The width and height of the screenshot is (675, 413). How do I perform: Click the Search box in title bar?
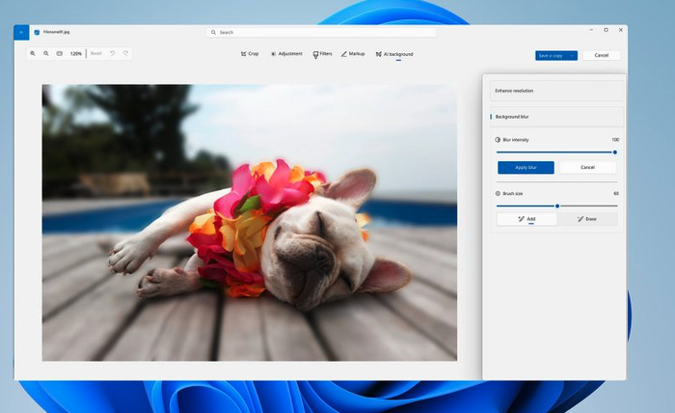[x=320, y=32]
